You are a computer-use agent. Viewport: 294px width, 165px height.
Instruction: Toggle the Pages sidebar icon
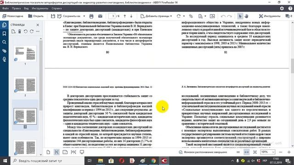(x=4, y=25)
